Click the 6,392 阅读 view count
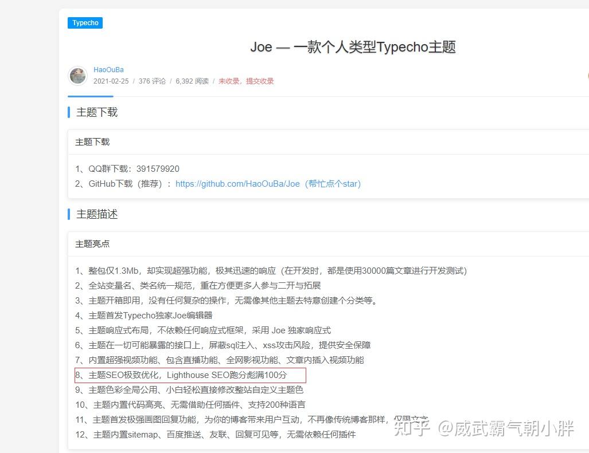Image resolution: width=589 pixels, height=453 pixels. [192, 81]
